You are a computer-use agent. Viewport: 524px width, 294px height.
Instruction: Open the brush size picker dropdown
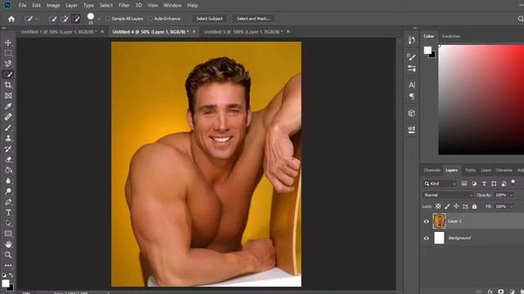pyautogui.click(x=99, y=19)
